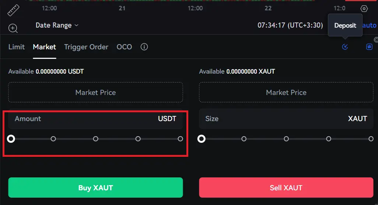Set sell slider to the last marker

pyautogui.click(x=371, y=139)
